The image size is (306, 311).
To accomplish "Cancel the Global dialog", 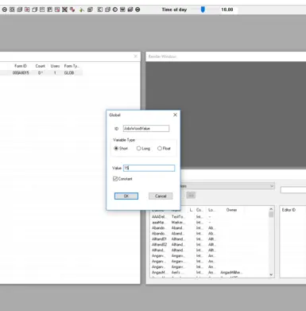I will click(161, 196).
